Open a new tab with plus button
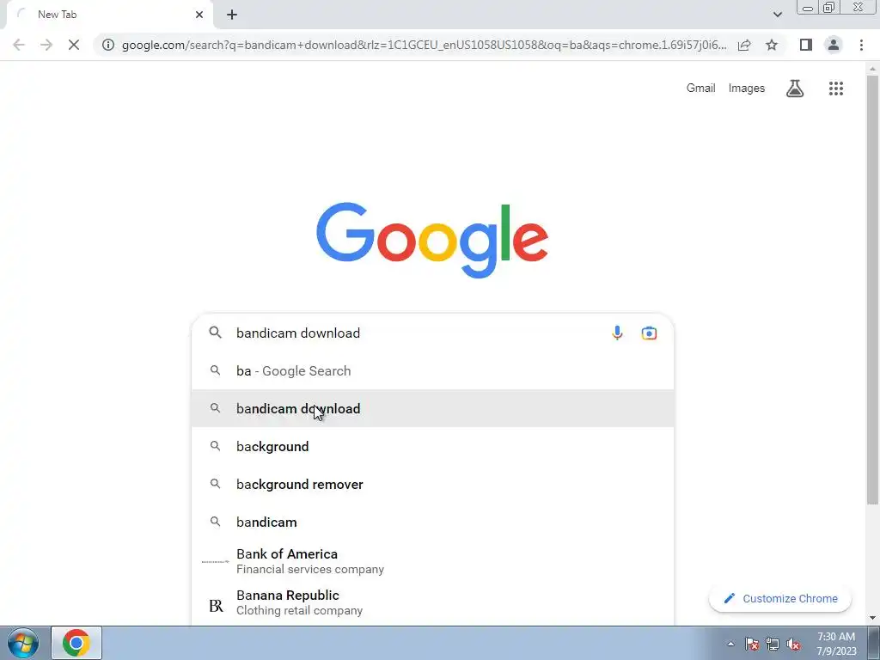Image resolution: width=880 pixels, height=660 pixels. click(232, 15)
